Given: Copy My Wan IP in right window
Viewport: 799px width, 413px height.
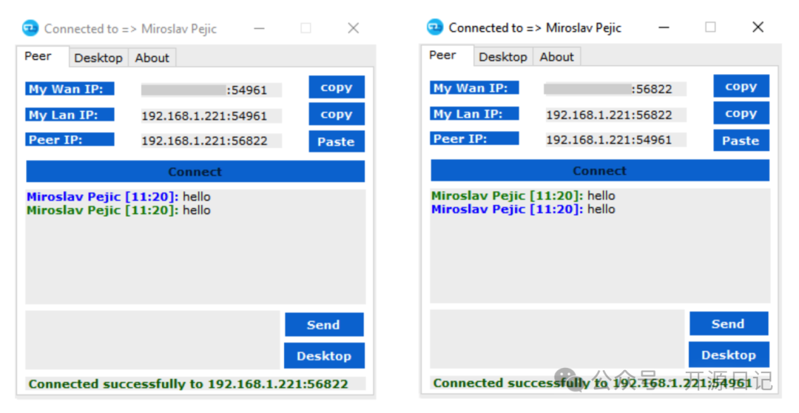Looking at the screenshot, I should click(x=741, y=86).
